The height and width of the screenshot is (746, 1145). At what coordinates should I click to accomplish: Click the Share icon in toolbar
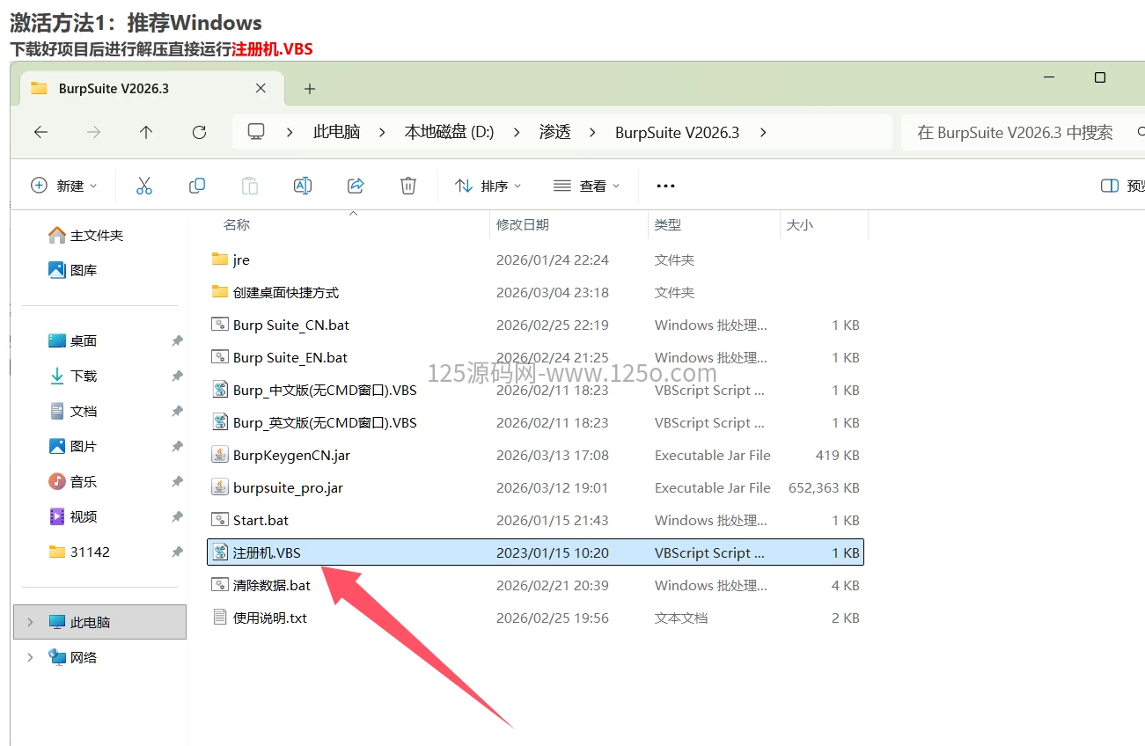click(x=356, y=186)
